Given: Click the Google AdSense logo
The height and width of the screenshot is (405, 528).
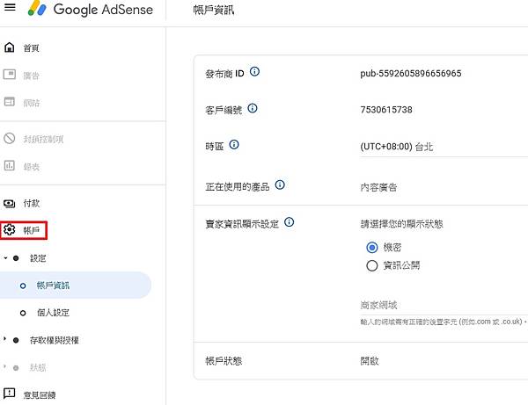Looking at the screenshot, I should tap(91, 11).
